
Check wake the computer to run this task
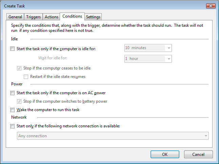pos(12,110)
